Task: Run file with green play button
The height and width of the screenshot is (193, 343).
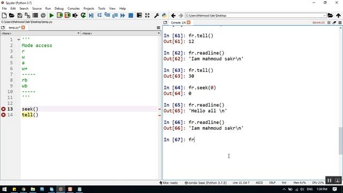Action: click(x=51, y=16)
